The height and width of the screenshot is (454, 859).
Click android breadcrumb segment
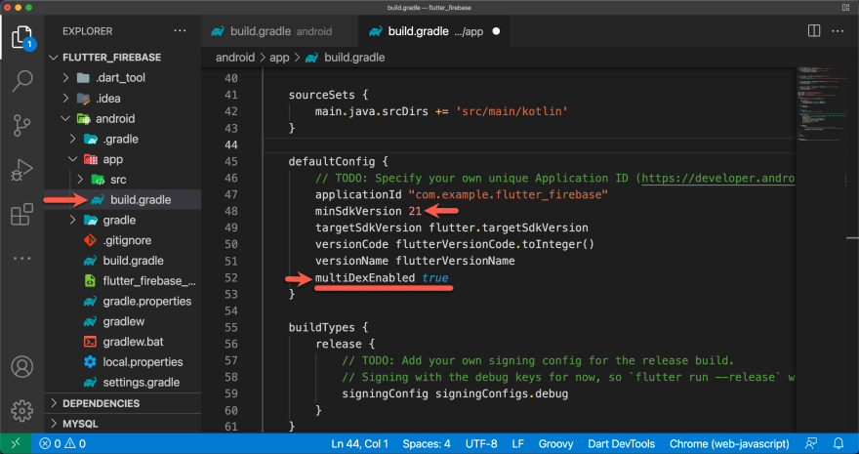(x=235, y=58)
